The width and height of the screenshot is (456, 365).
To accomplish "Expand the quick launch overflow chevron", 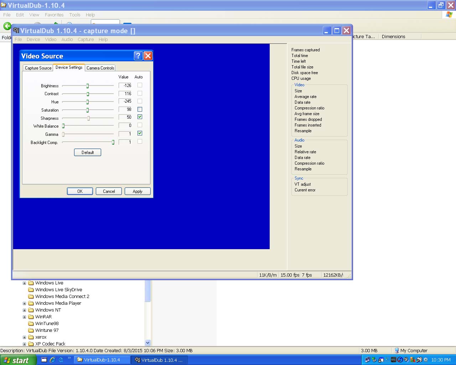I will pyautogui.click(x=69, y=358).
